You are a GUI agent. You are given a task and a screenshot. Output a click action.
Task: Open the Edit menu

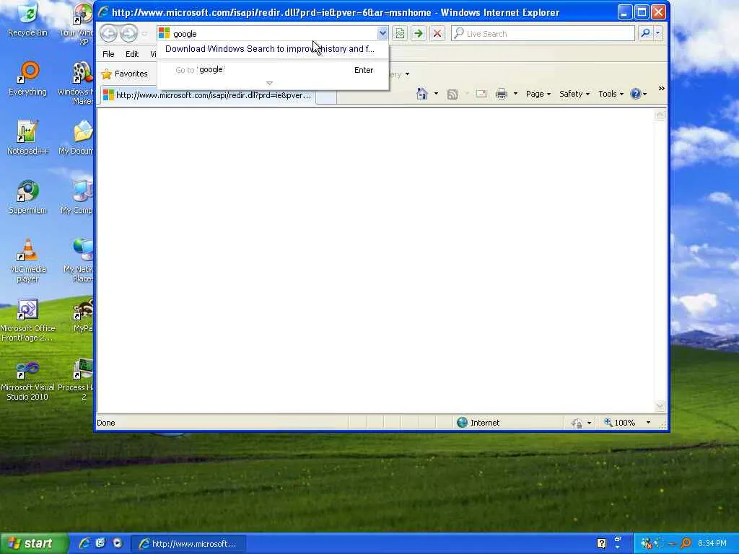pyautogui.click(x=132, y=54)
